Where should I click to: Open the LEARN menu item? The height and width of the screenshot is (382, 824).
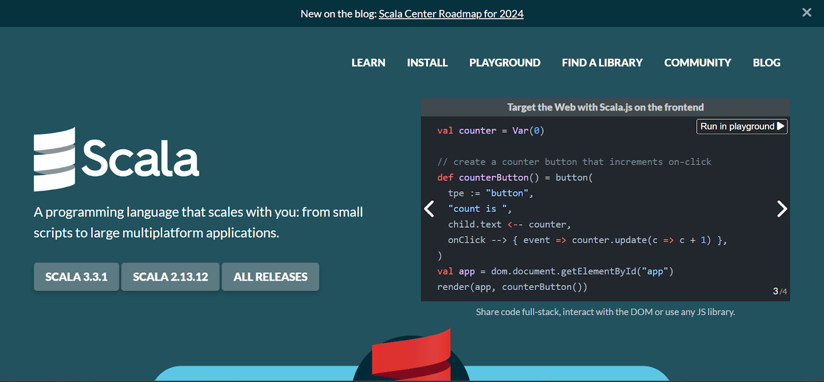point(368,63)
